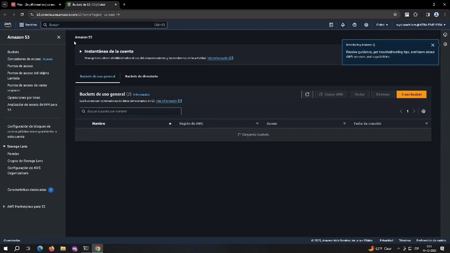Sort by the Acceso column
The width and height of the screenshot is (450, 253).
pos(272,124)
